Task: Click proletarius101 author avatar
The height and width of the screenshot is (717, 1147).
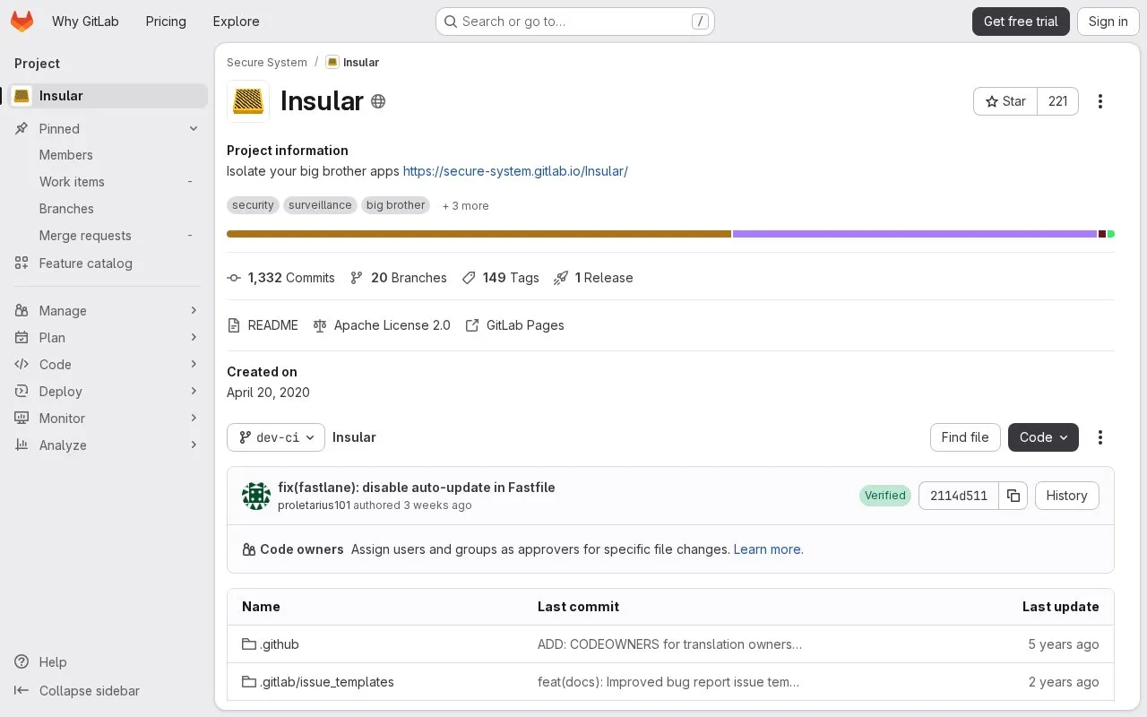Action: point(256,496)
